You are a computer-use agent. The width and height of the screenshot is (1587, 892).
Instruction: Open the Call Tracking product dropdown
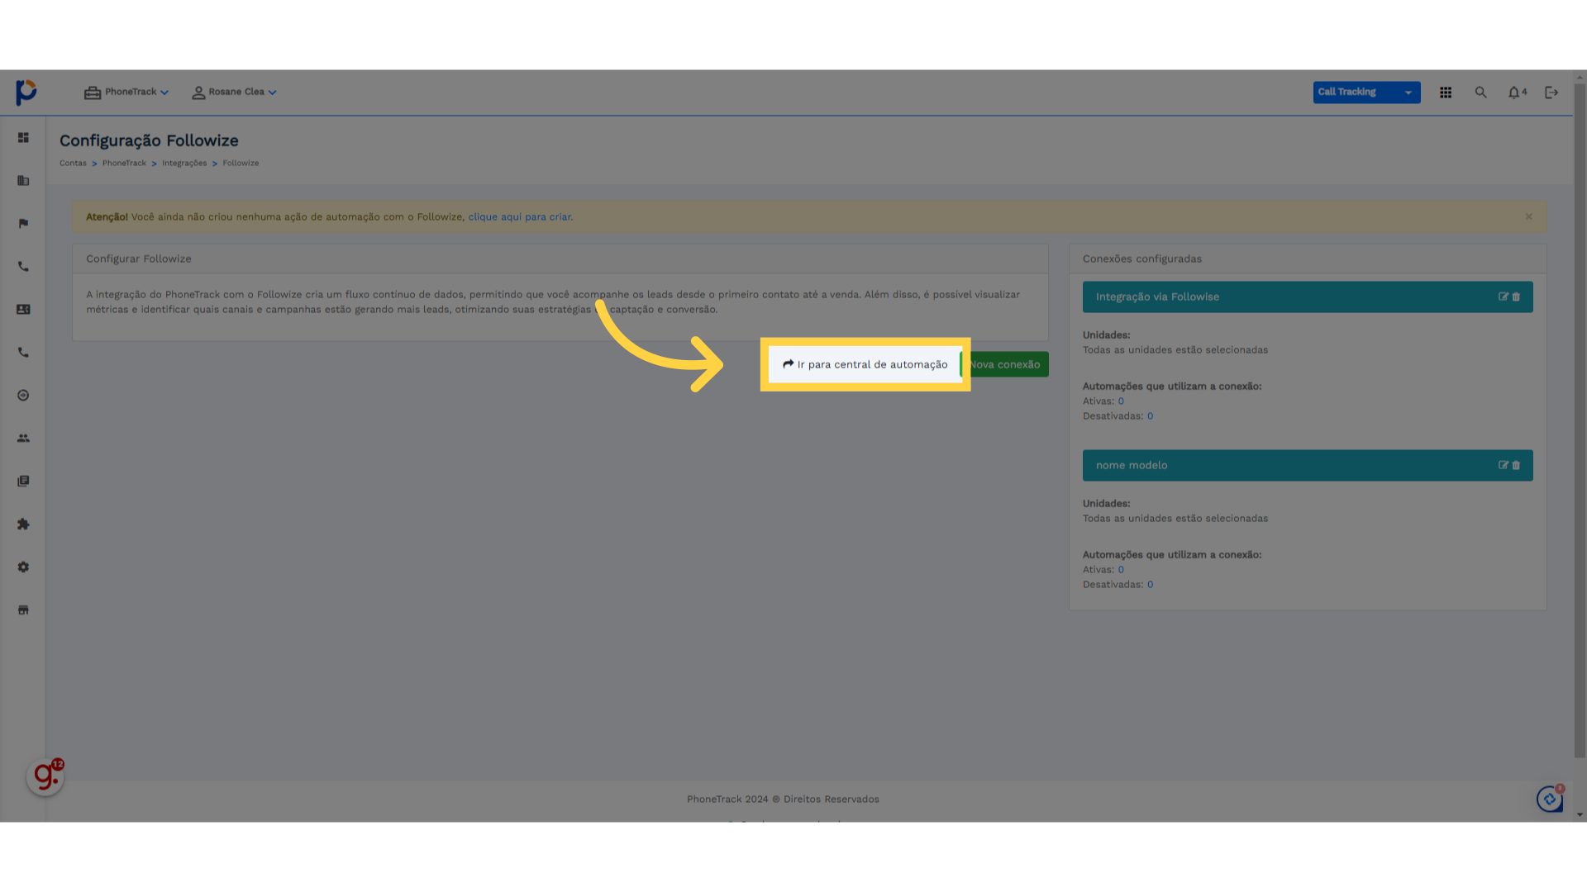coord(1366,93)
